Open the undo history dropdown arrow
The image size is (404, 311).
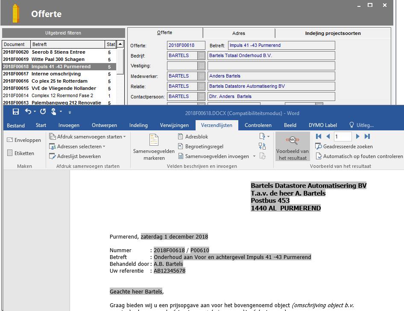35,112
